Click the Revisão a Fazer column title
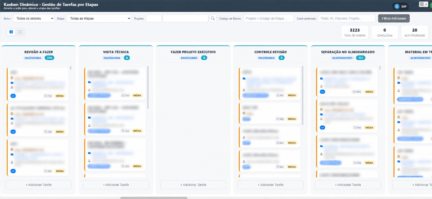Viewport: 432px width, 199px height. (39, 52)
